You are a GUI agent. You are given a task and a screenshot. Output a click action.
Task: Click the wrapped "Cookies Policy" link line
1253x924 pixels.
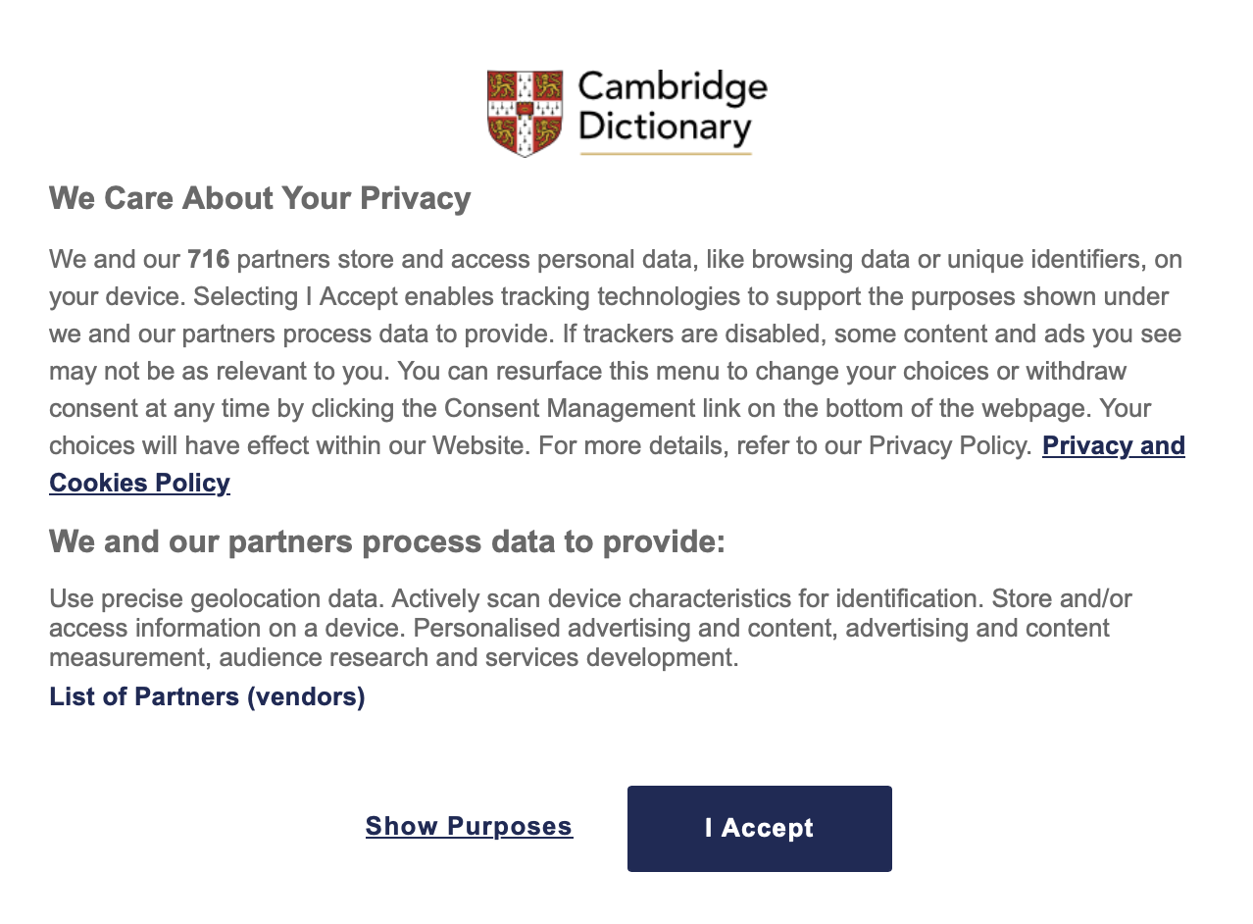tap(139, 483)
